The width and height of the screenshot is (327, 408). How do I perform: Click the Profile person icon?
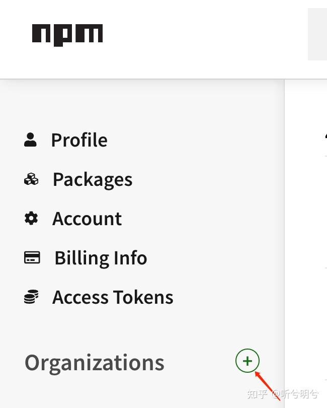[x=31, y=140]
